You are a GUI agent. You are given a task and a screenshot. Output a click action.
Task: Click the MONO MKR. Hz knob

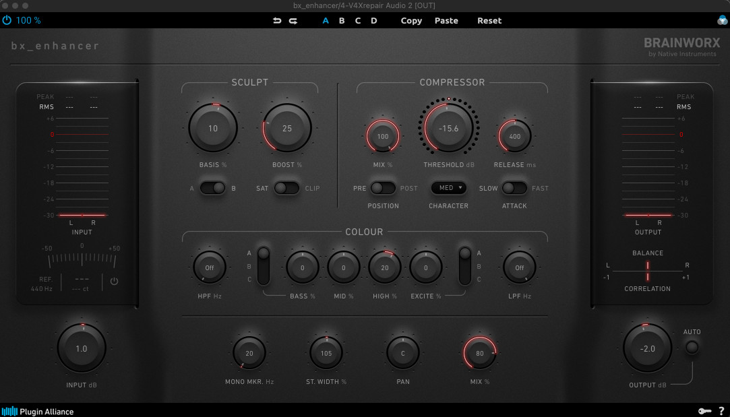pos(249,353)
